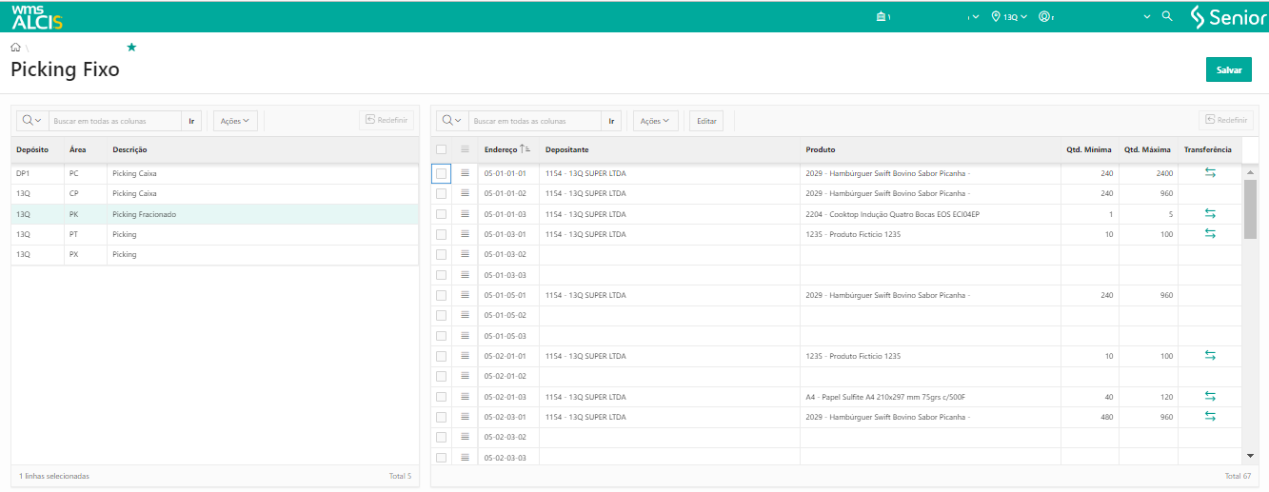This screenshot has width=1269, height=492.
Task: Sort by the Descrição column header
Action: pos(129,149)
